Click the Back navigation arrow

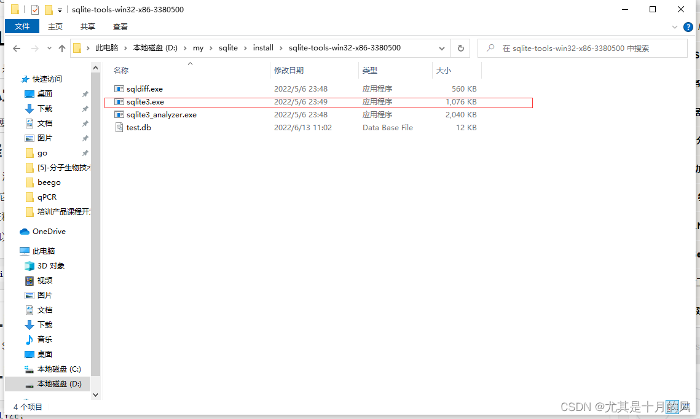(x=17, y=48)
